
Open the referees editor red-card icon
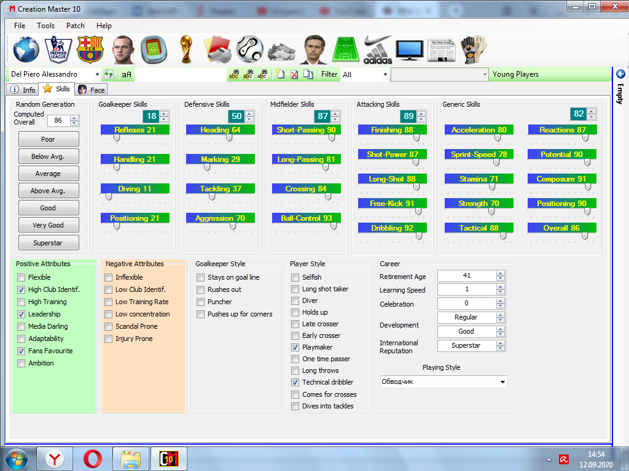(217, 50)
